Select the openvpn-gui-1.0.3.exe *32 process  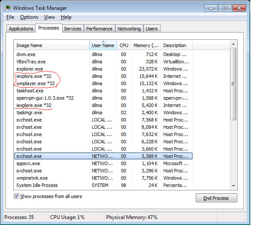[45, 98]
